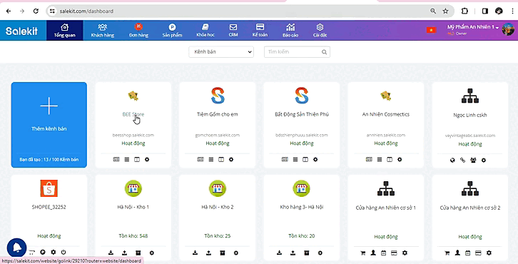Open the CRM mail icon
The image size is (518, 264).
click(x=233, y=31)
